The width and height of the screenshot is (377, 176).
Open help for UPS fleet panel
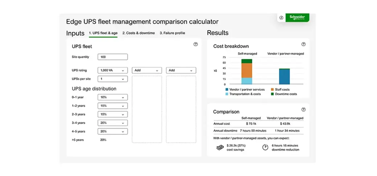coord(196,44)
